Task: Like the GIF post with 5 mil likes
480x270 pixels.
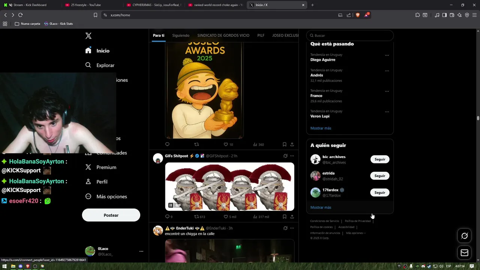Action: (x=230, y=217)
